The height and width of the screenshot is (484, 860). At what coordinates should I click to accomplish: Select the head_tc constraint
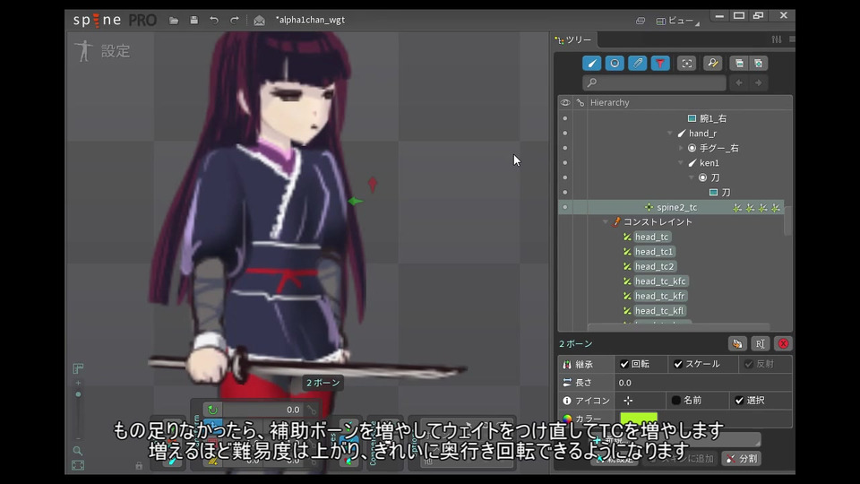tap(651, 237)
